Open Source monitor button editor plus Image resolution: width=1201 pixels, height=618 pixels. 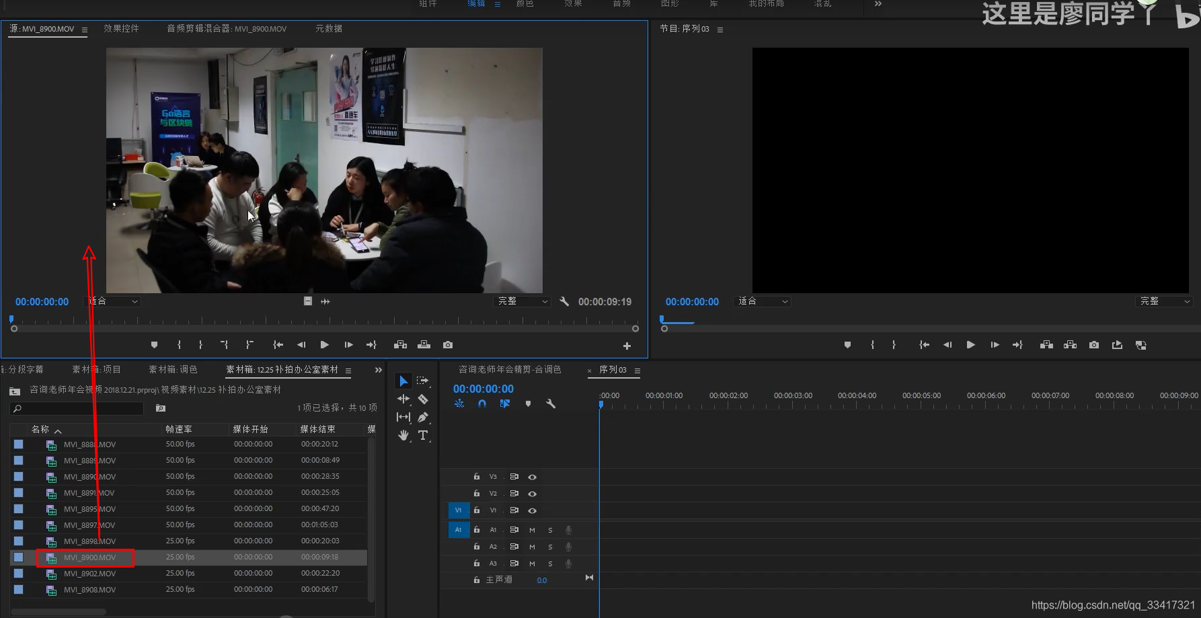(x=627, y=346)
